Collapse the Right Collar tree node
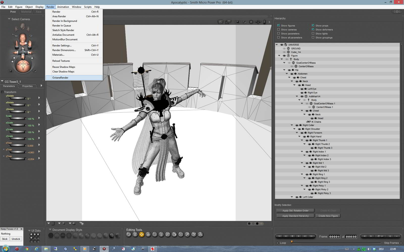 pos(292,125)
